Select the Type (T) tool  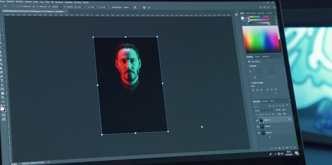[x=2, y=81]
